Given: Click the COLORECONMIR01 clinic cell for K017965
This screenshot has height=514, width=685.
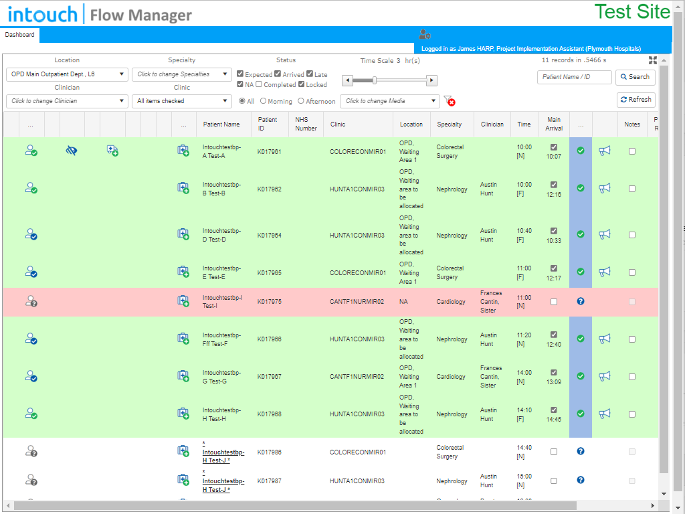Looking at the screenshot, I should click(x=358, y=273).
